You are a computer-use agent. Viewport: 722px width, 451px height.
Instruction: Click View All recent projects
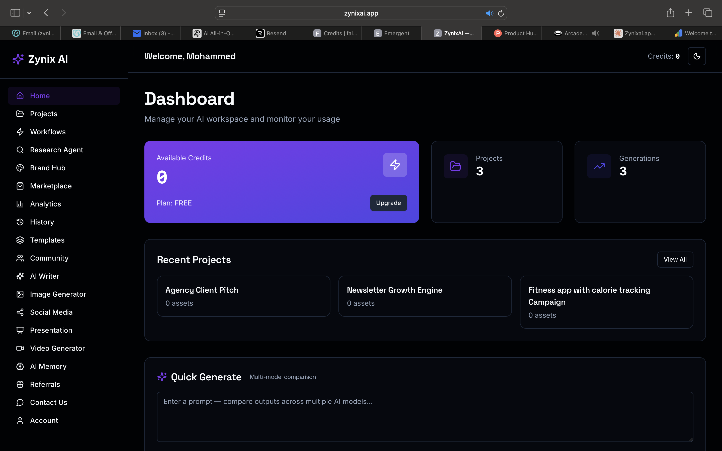pyautogui.click(x=675, y=260)
